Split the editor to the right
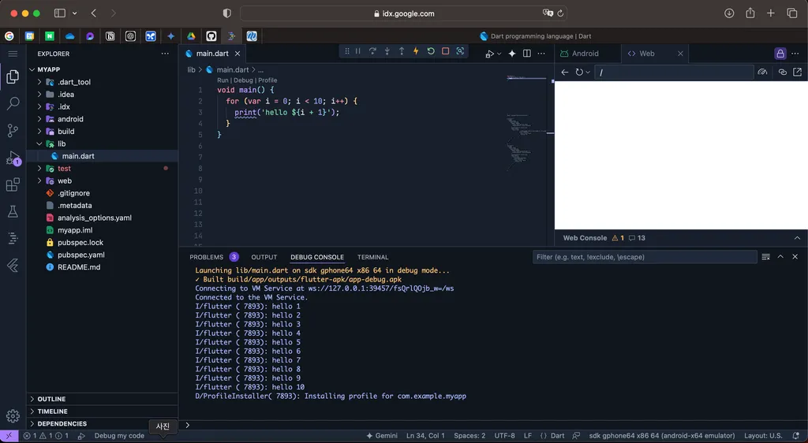 pyautogui.click(x=526, y=54)
